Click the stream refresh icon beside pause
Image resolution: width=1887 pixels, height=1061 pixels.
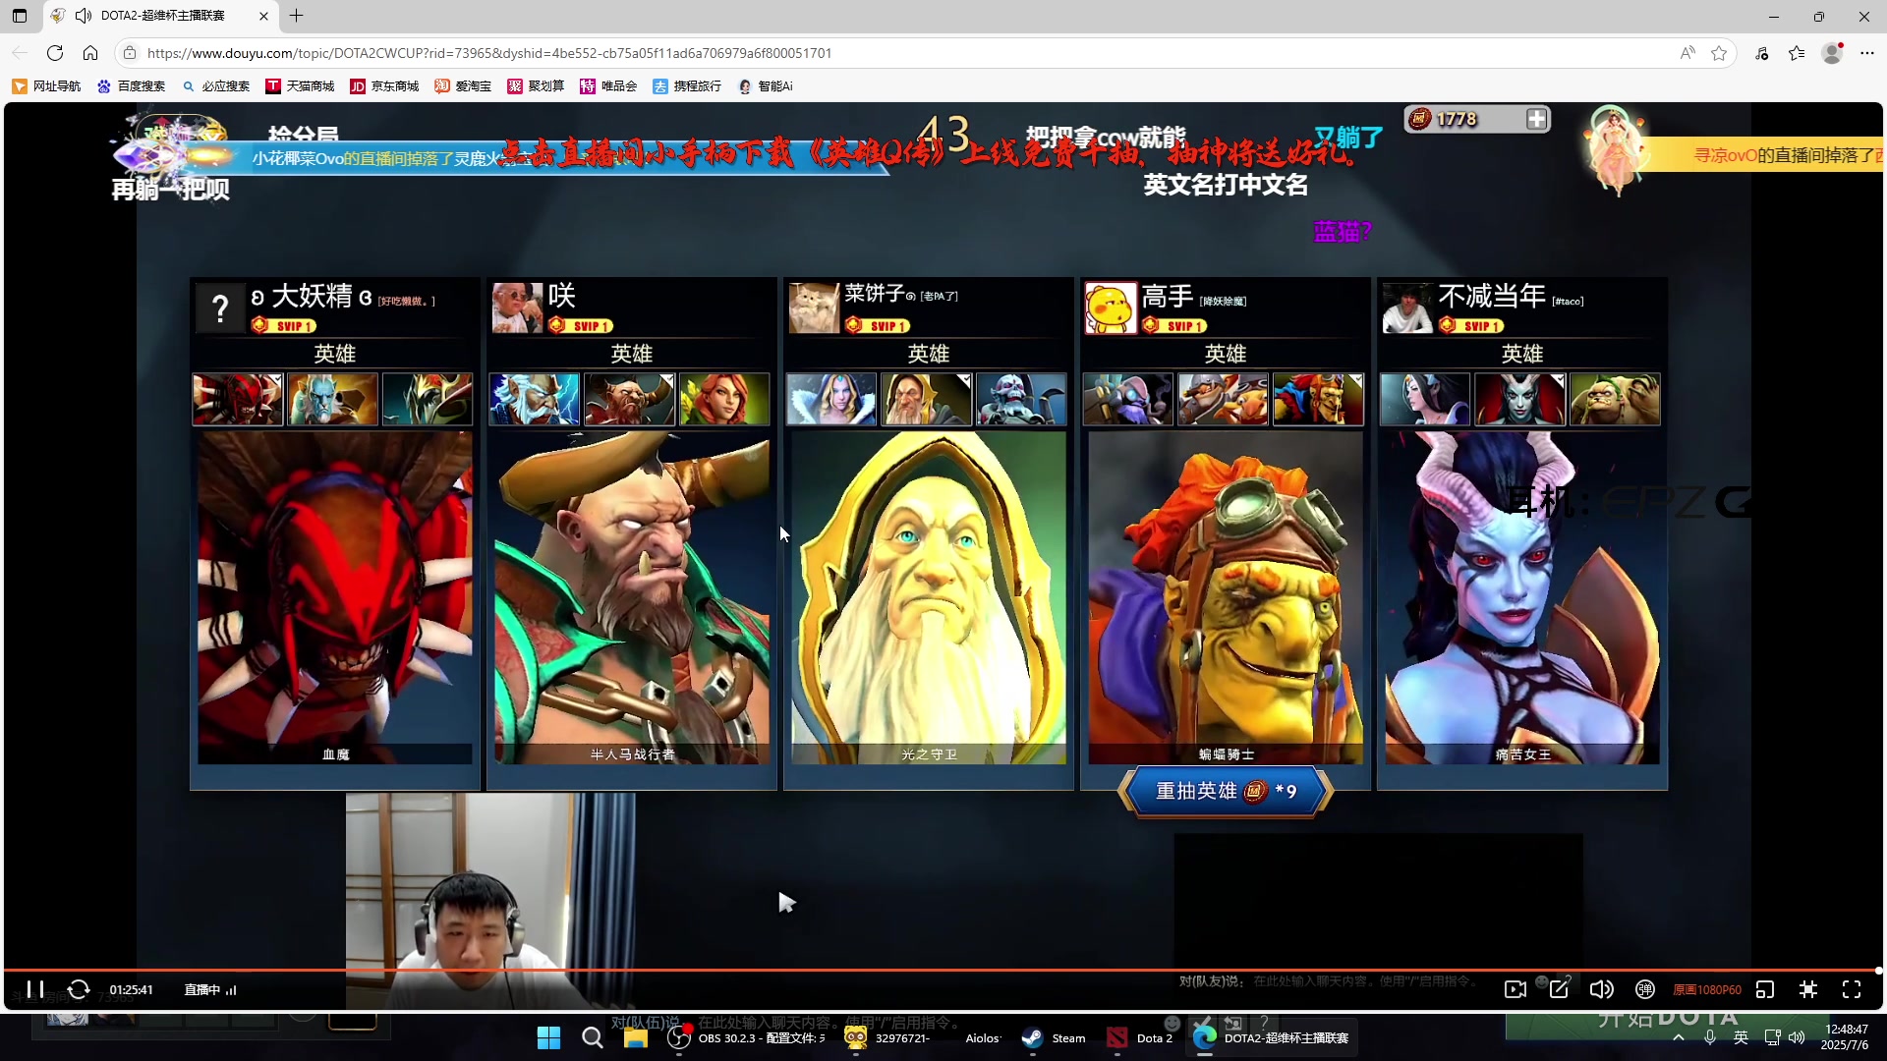[79, 989]
